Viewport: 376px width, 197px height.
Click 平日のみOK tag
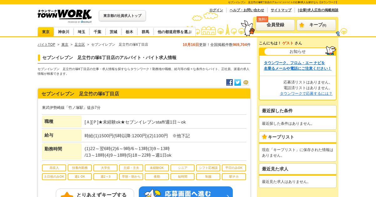coord(234,168)
